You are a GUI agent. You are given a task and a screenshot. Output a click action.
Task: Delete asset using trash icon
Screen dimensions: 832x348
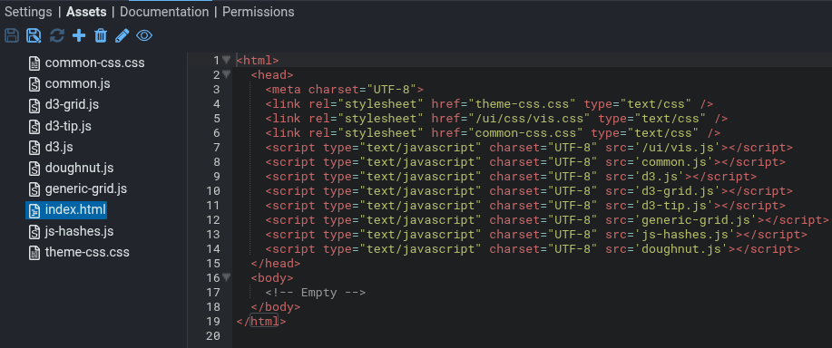pos(101,35)
